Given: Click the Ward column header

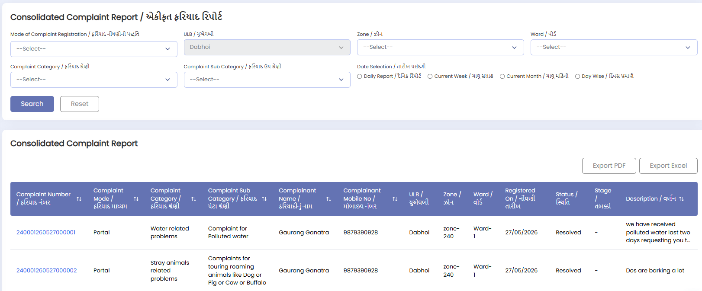Looking at the screenshot, I should pyautogui.click(x=483, y=198).
